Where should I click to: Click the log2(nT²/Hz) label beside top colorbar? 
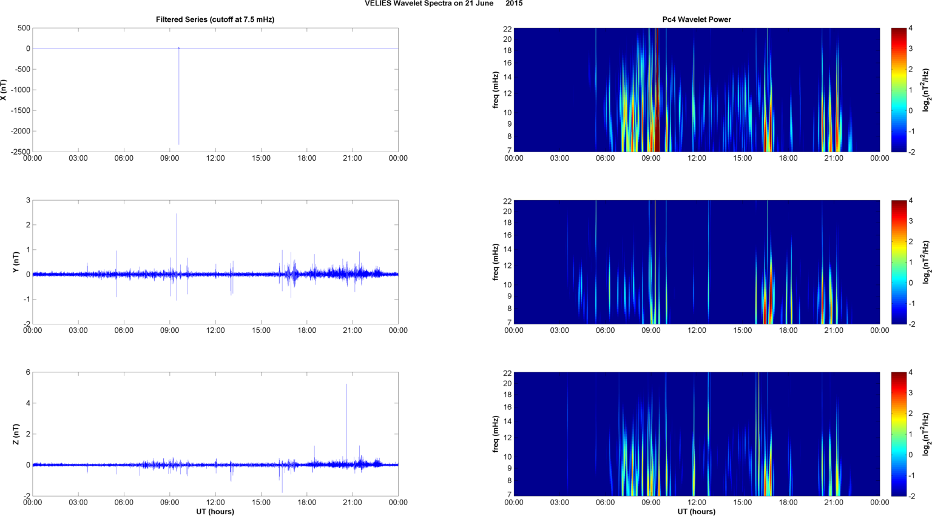(x=926, y=90)
